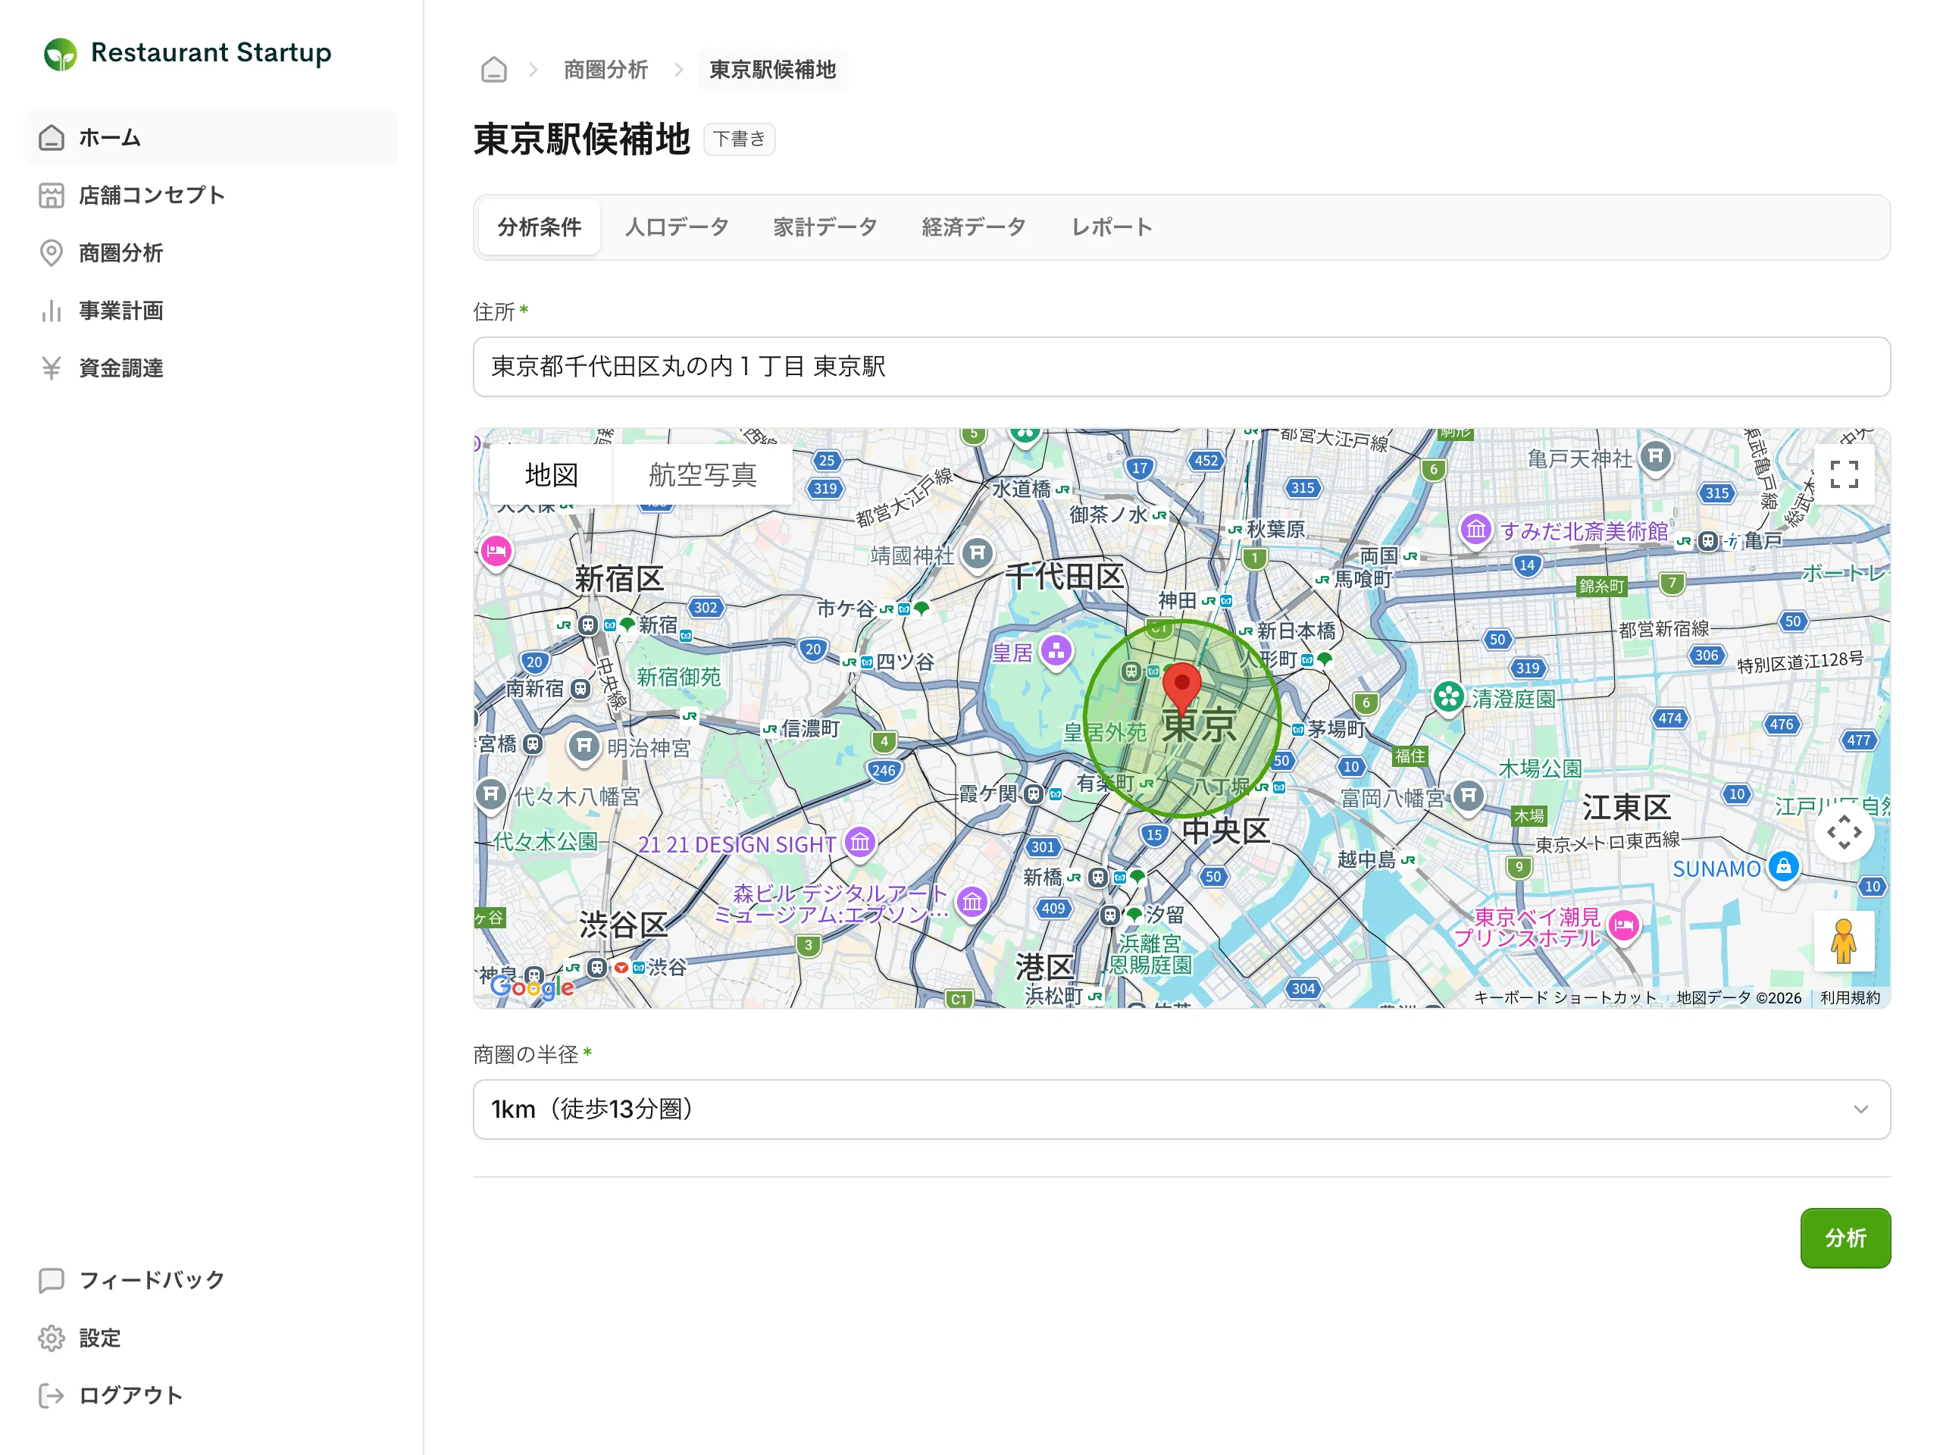Click the すみだ北斎美術館 museum marker icon

tap(1475, 529)
